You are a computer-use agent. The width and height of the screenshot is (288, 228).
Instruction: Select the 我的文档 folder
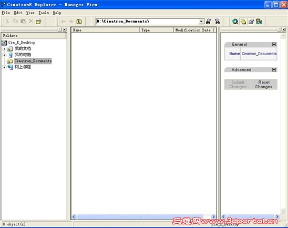pos(23,49)
